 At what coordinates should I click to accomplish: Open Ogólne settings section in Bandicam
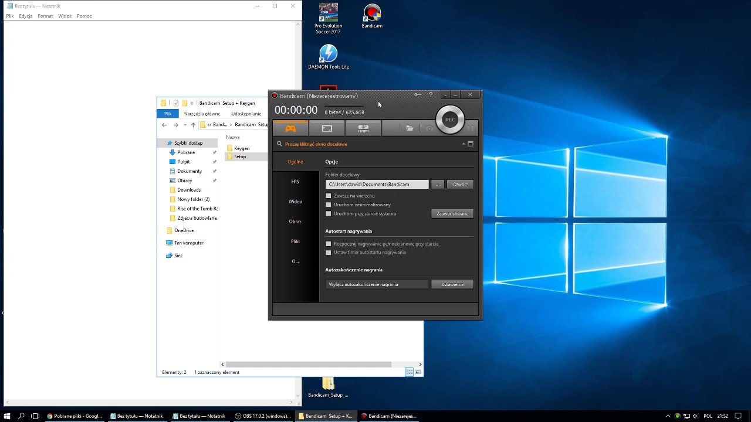[x=295, y=162]
